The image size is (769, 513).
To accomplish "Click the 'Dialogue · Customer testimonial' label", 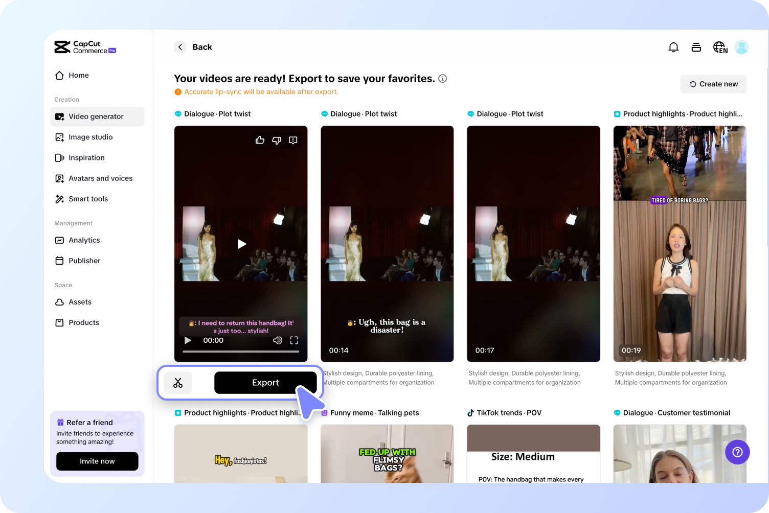I will click(676, 413).
